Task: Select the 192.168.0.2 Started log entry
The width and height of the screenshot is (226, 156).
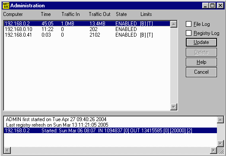Action: [110, 131]
